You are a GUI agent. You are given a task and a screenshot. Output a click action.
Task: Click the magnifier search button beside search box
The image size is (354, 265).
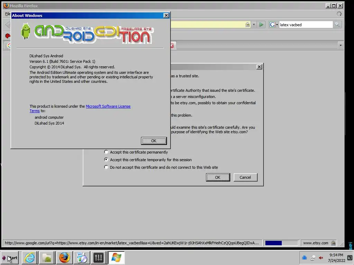[337, 24]
